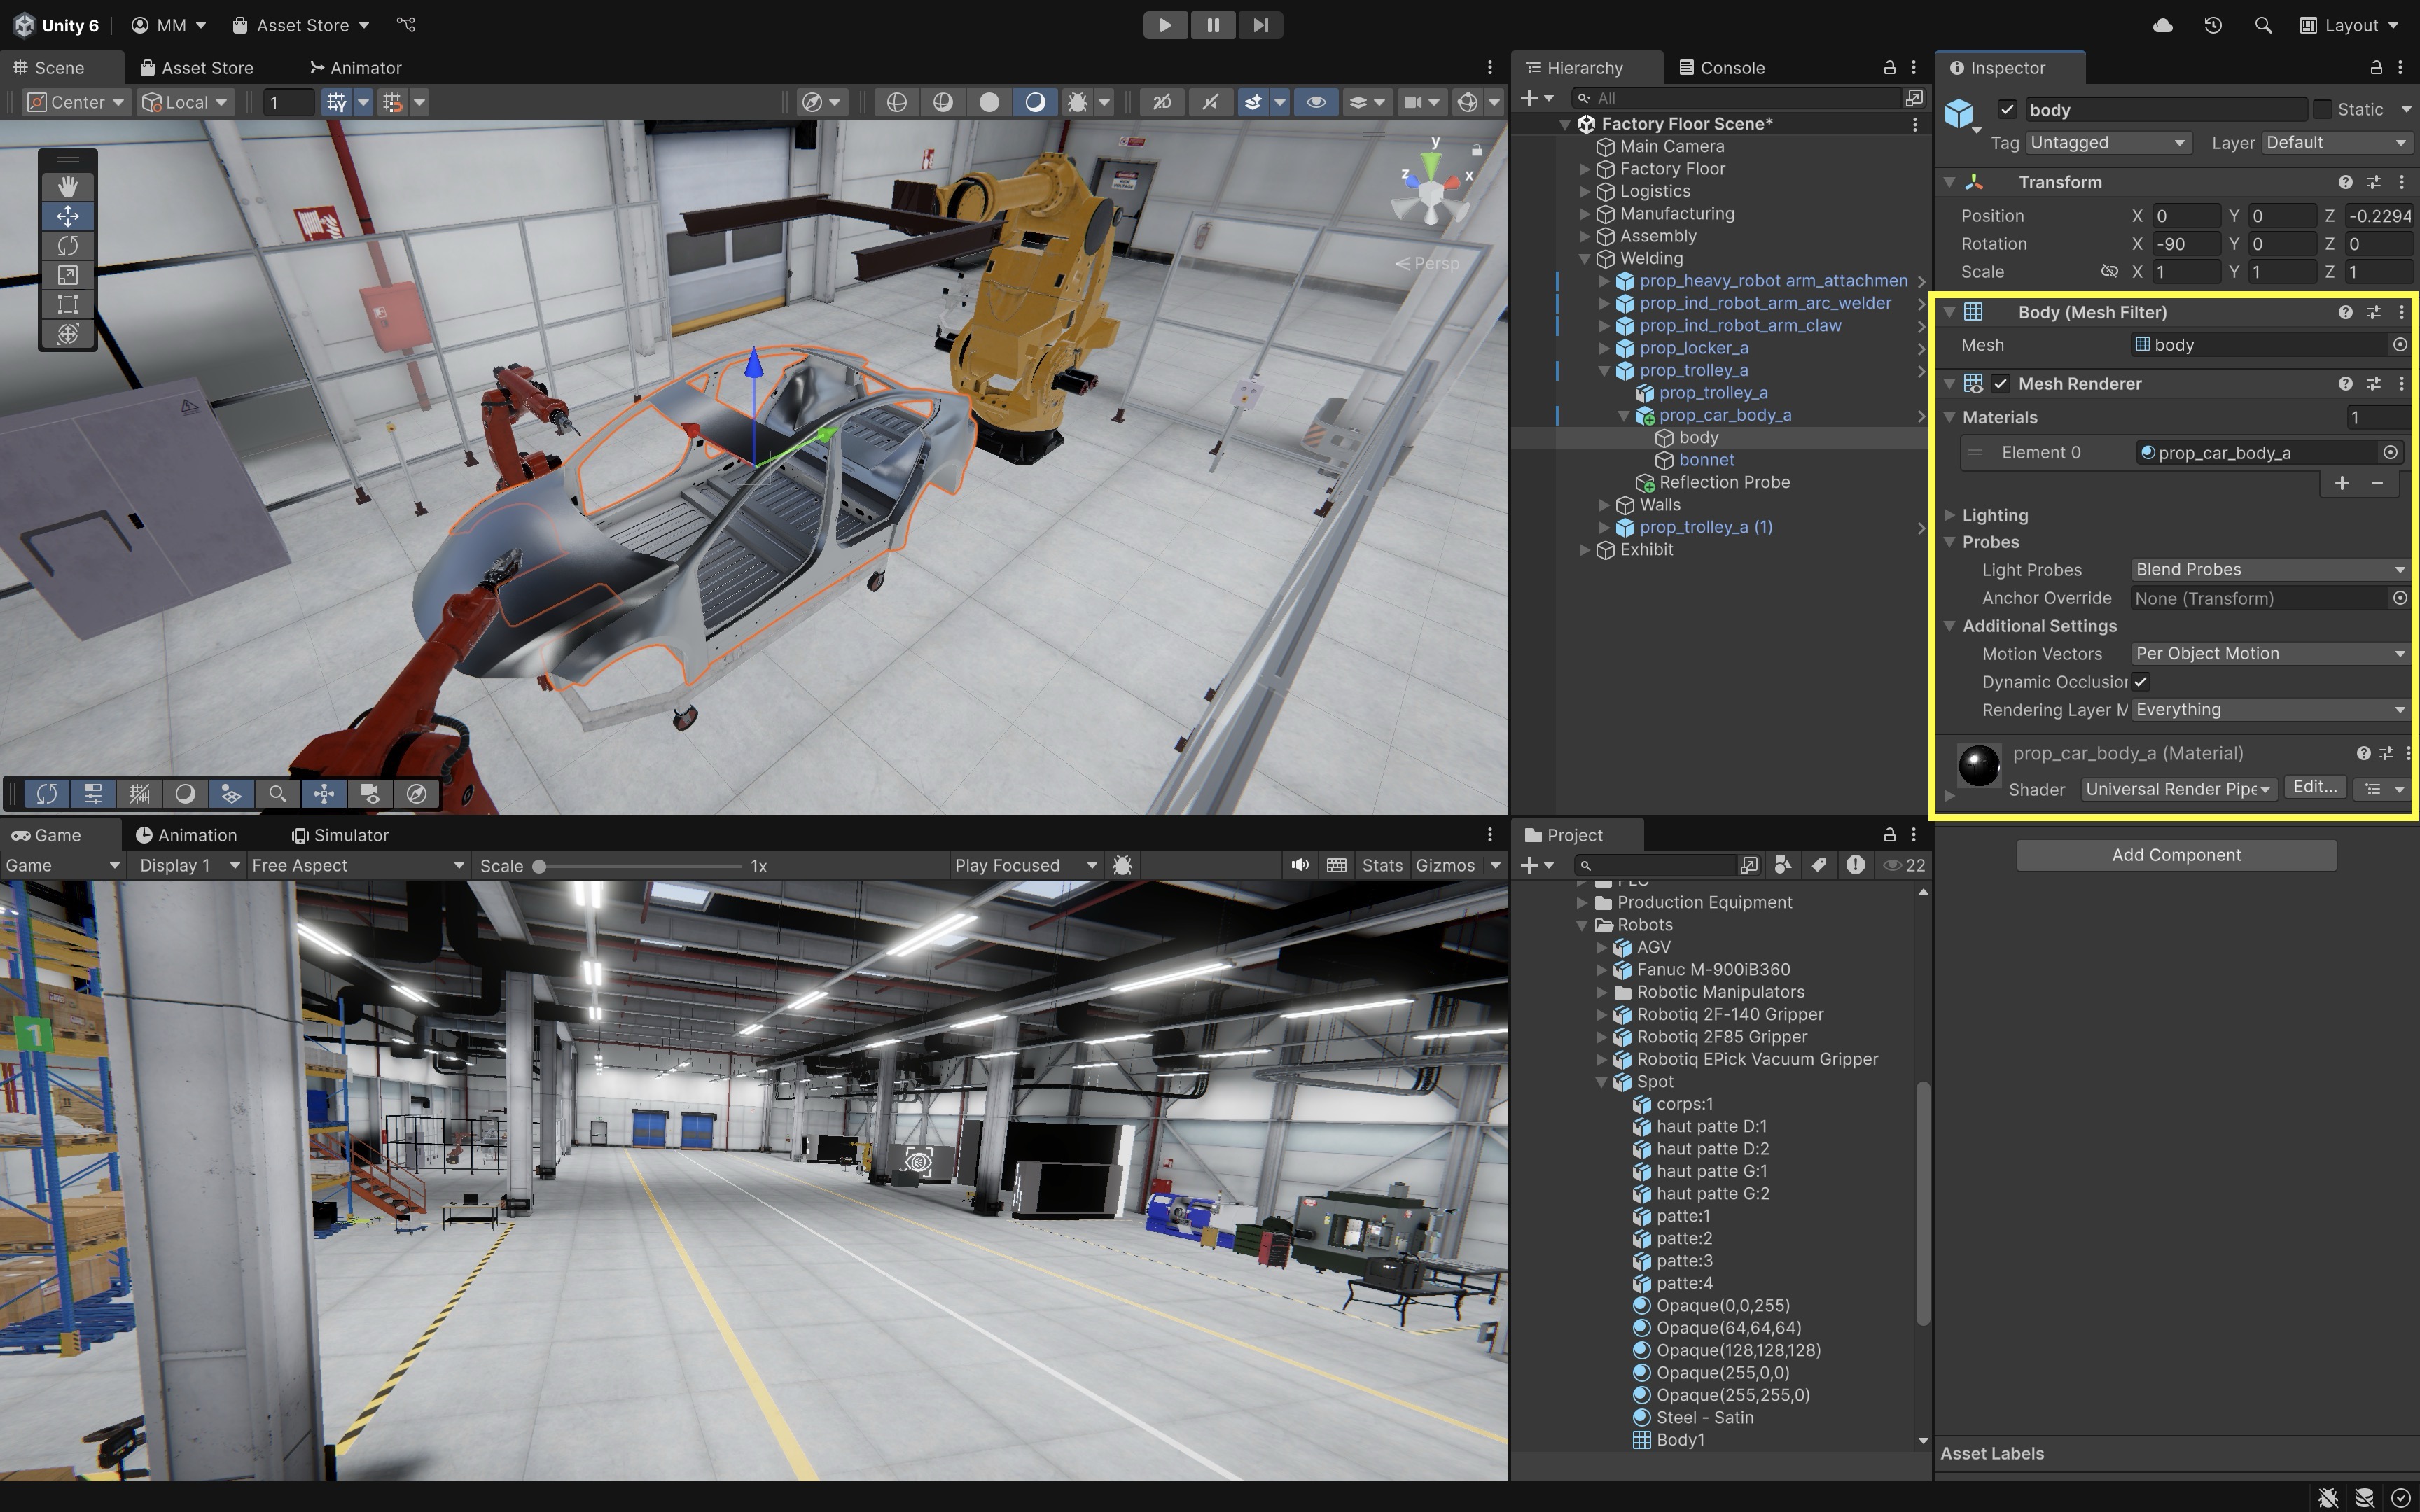Expand the Exhibit hierarchy item
This screenshot has width=2420, height=1512.
point(1585,550)
